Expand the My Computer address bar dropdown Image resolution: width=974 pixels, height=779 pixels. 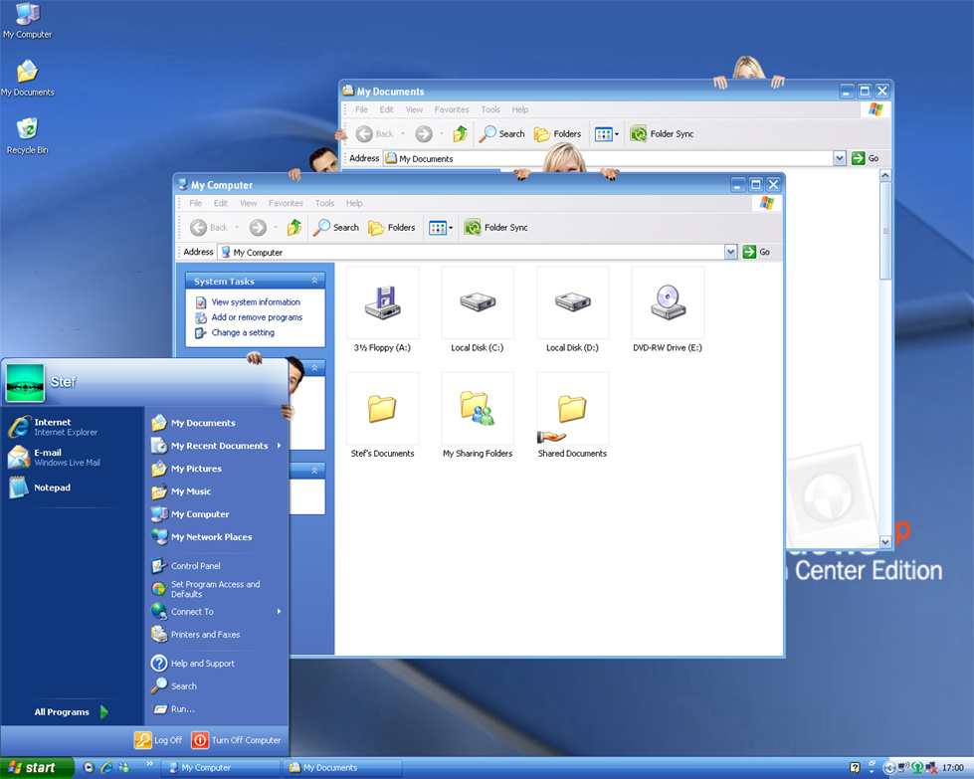pos(731,253)
